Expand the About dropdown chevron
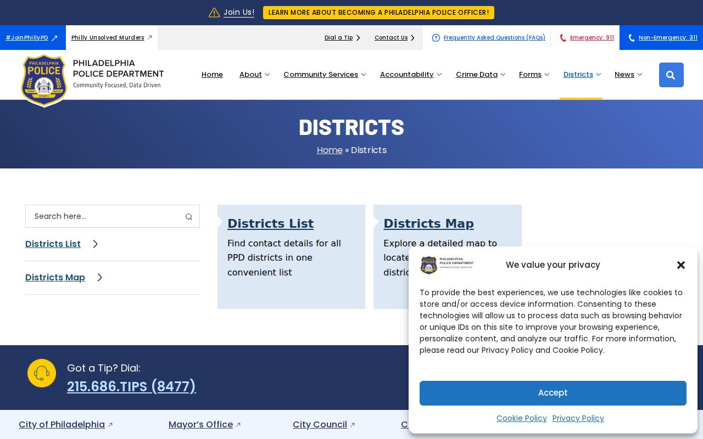This screenshot has height=439, width=703. [x=267, y=75]
